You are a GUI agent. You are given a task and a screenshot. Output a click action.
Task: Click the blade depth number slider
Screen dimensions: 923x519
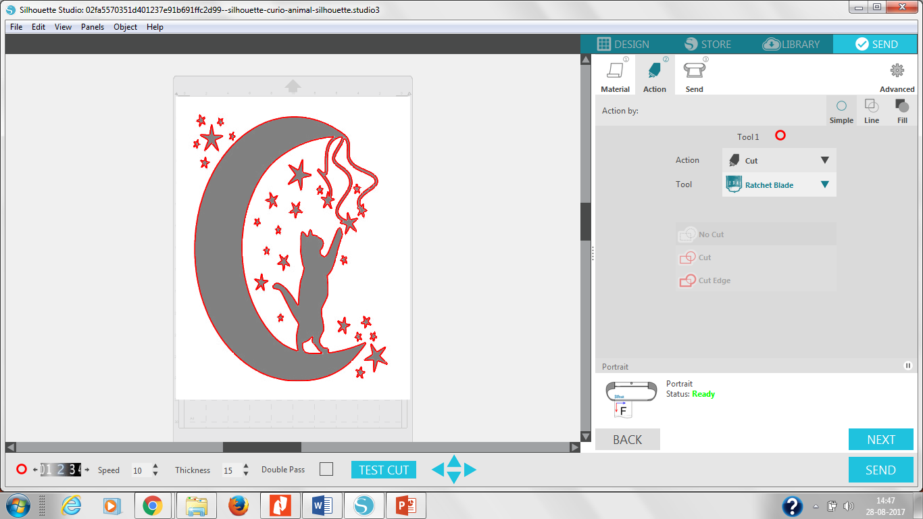[61, 470]
